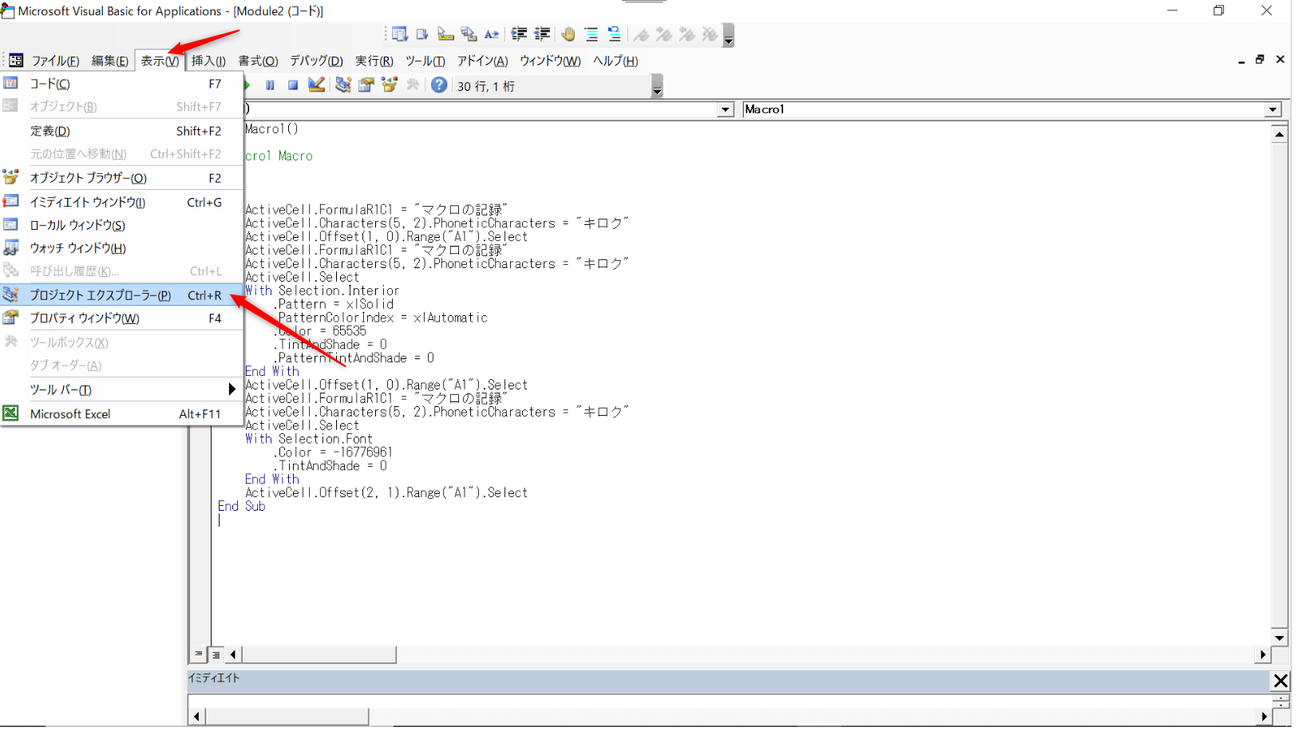The width and height of the screenshot is (1298, 731).
Task: Open the 書式(O) menu
Action: point(258,61)
